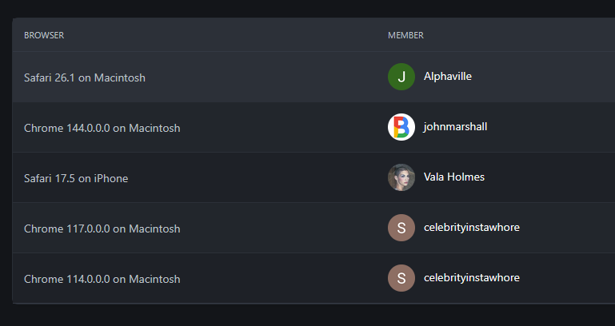Click Alphaville's green J avatar

click(x=401, y=77)
